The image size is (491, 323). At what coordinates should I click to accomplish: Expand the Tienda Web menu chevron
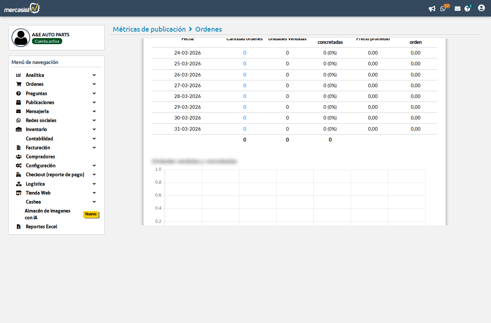pyautogui.click(x=94, y=193)
